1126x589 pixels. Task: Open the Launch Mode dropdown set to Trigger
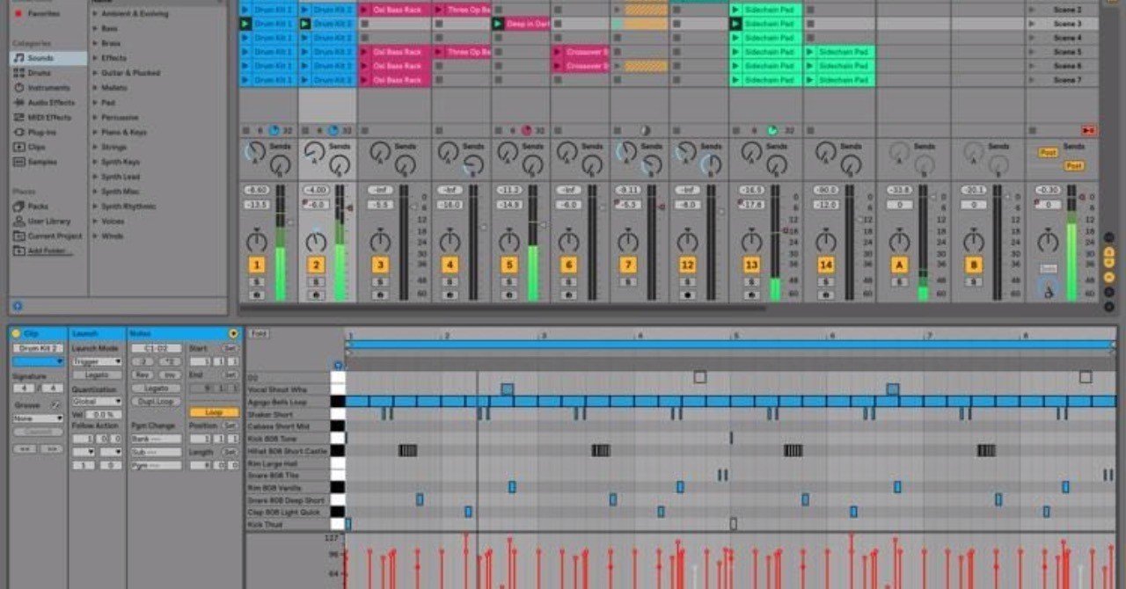tap(96, 361)
